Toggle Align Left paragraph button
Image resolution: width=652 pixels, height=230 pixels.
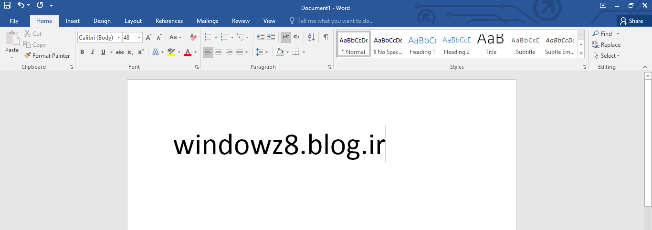tap(208, 52)
